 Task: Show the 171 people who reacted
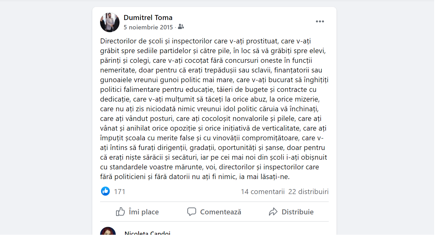119,192
